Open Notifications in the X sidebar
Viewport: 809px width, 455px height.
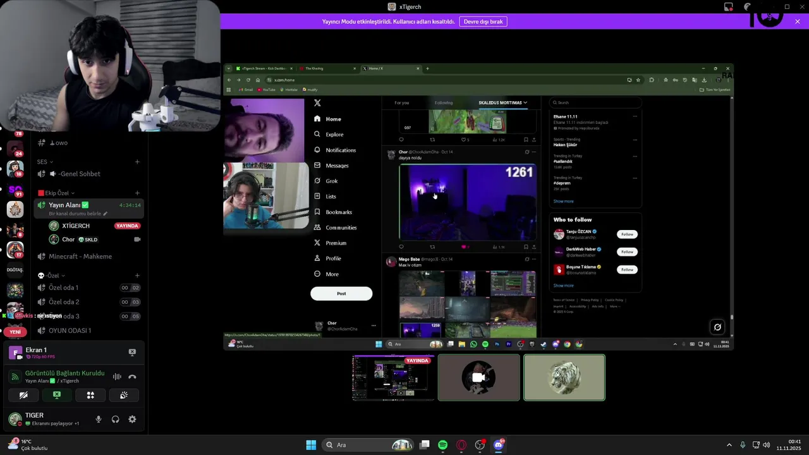[335, 150]
